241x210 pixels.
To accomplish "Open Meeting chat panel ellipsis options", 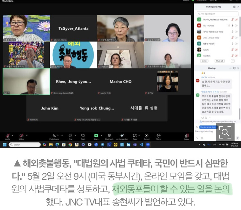I will coord(230,68).
